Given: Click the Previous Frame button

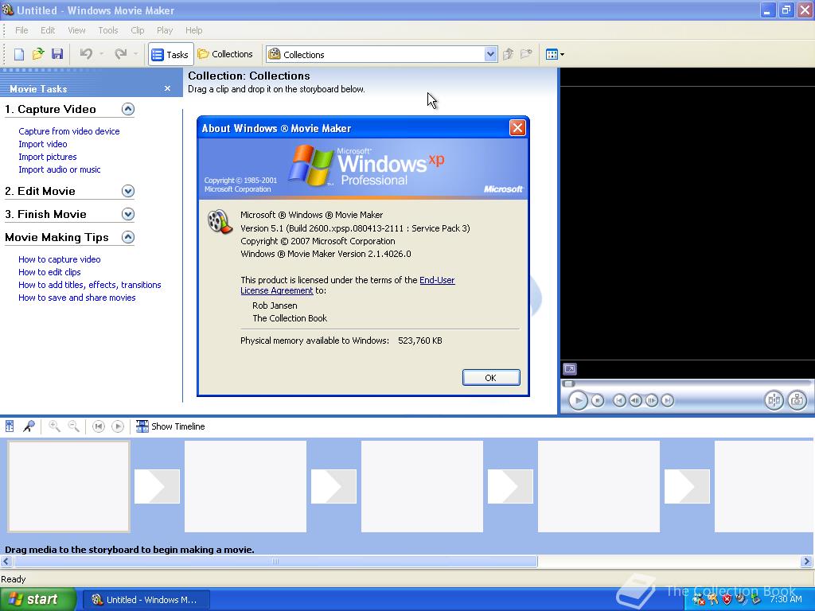Looking at the screenshot, I should click(635, 401).
